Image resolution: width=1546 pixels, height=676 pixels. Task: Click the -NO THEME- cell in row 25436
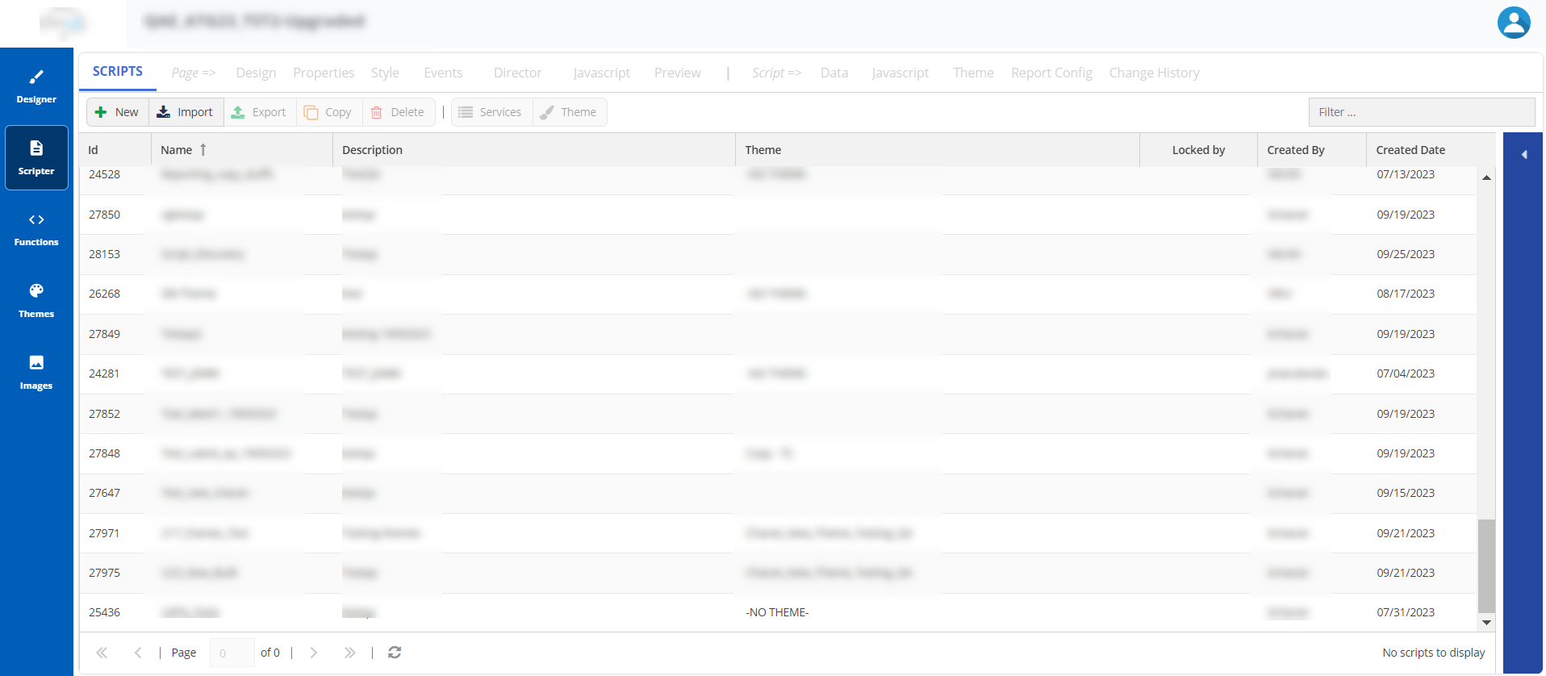click(777, 612)
